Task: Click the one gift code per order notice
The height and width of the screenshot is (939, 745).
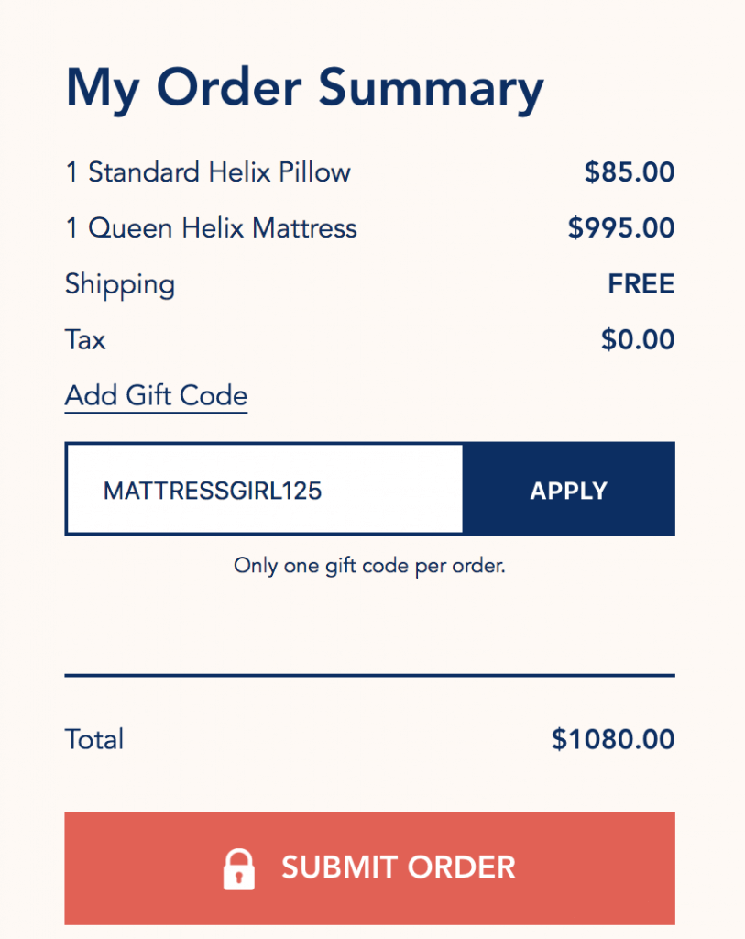Action: pyautogui.click(x=369, y=566)
